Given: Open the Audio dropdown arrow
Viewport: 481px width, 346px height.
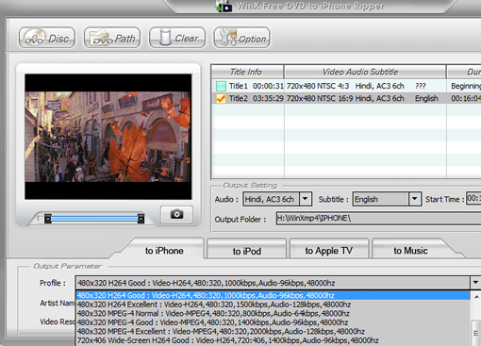Looking at the screenshot, I should [305, 199].
